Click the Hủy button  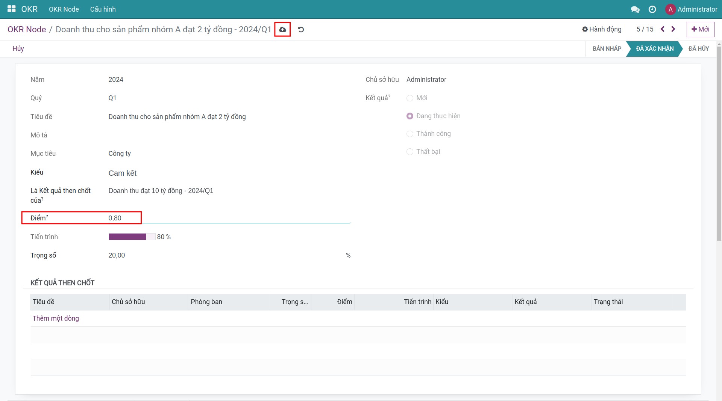click(x=18, y=49)
